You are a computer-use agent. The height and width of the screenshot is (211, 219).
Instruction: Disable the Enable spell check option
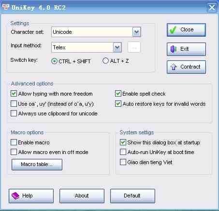118,94
